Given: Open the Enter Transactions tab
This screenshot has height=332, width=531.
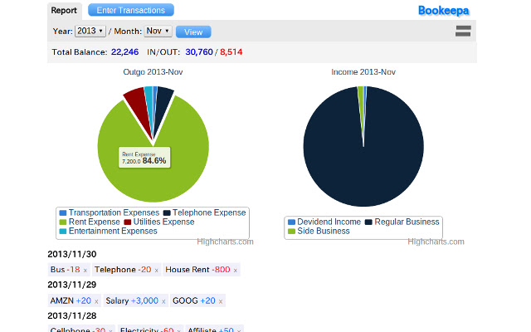Looking at the screenshot, I should pyautogui.click(x=130, y=11).
